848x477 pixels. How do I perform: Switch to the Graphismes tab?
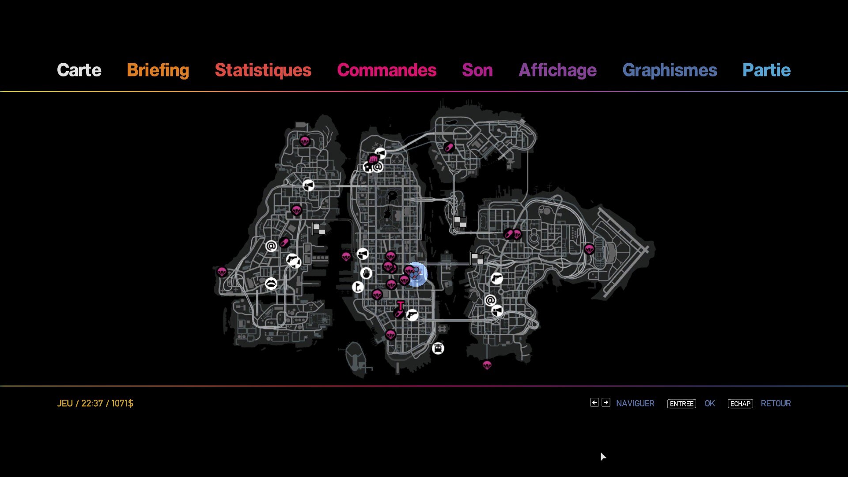point(670,70)
